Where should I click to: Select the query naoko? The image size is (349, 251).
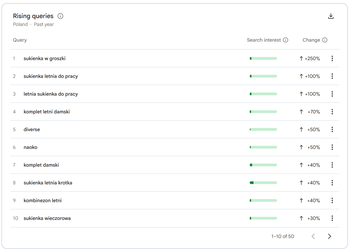click(30, 147)
